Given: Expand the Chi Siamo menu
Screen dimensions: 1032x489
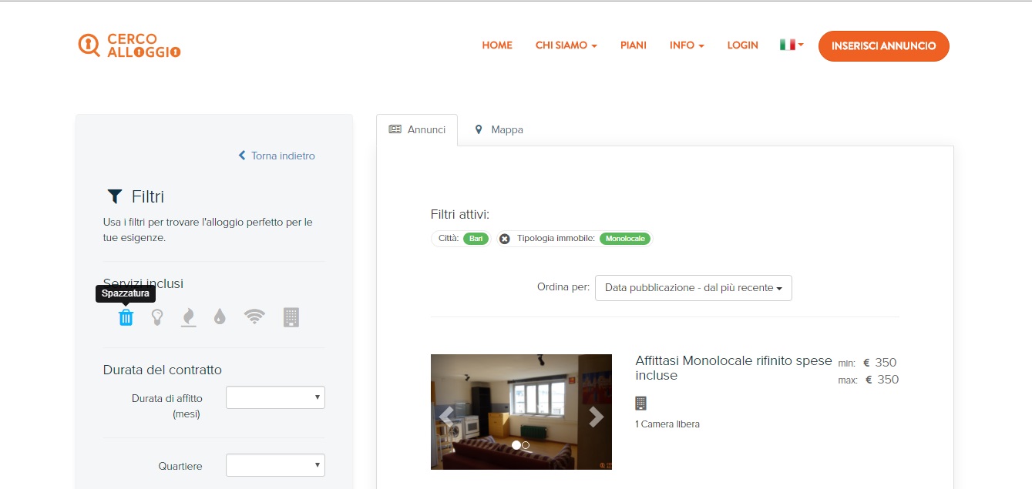Looking at the screenshot, I should 566,45.
